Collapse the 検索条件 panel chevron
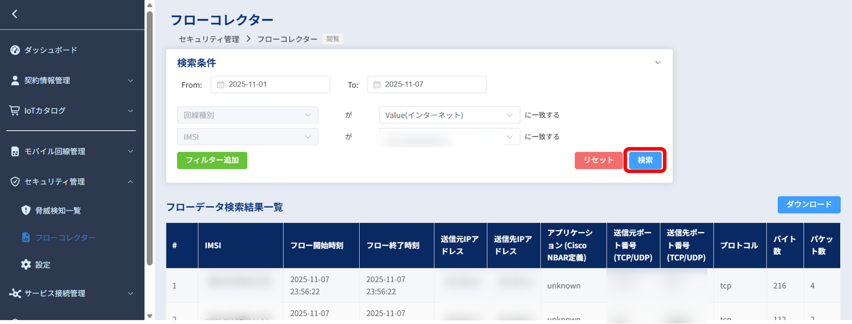Viewport: 852px width, 324px height. [x=658, y=63]
